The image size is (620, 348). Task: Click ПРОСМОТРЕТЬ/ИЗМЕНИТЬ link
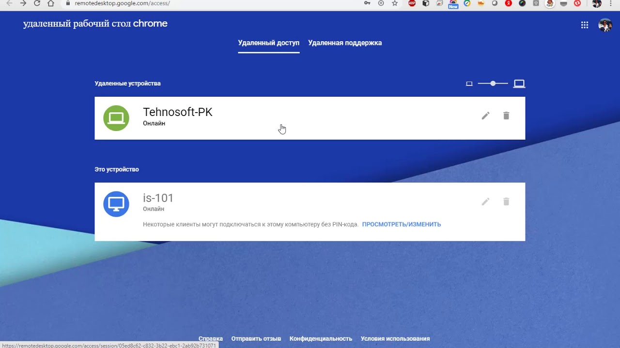point(402,224)
